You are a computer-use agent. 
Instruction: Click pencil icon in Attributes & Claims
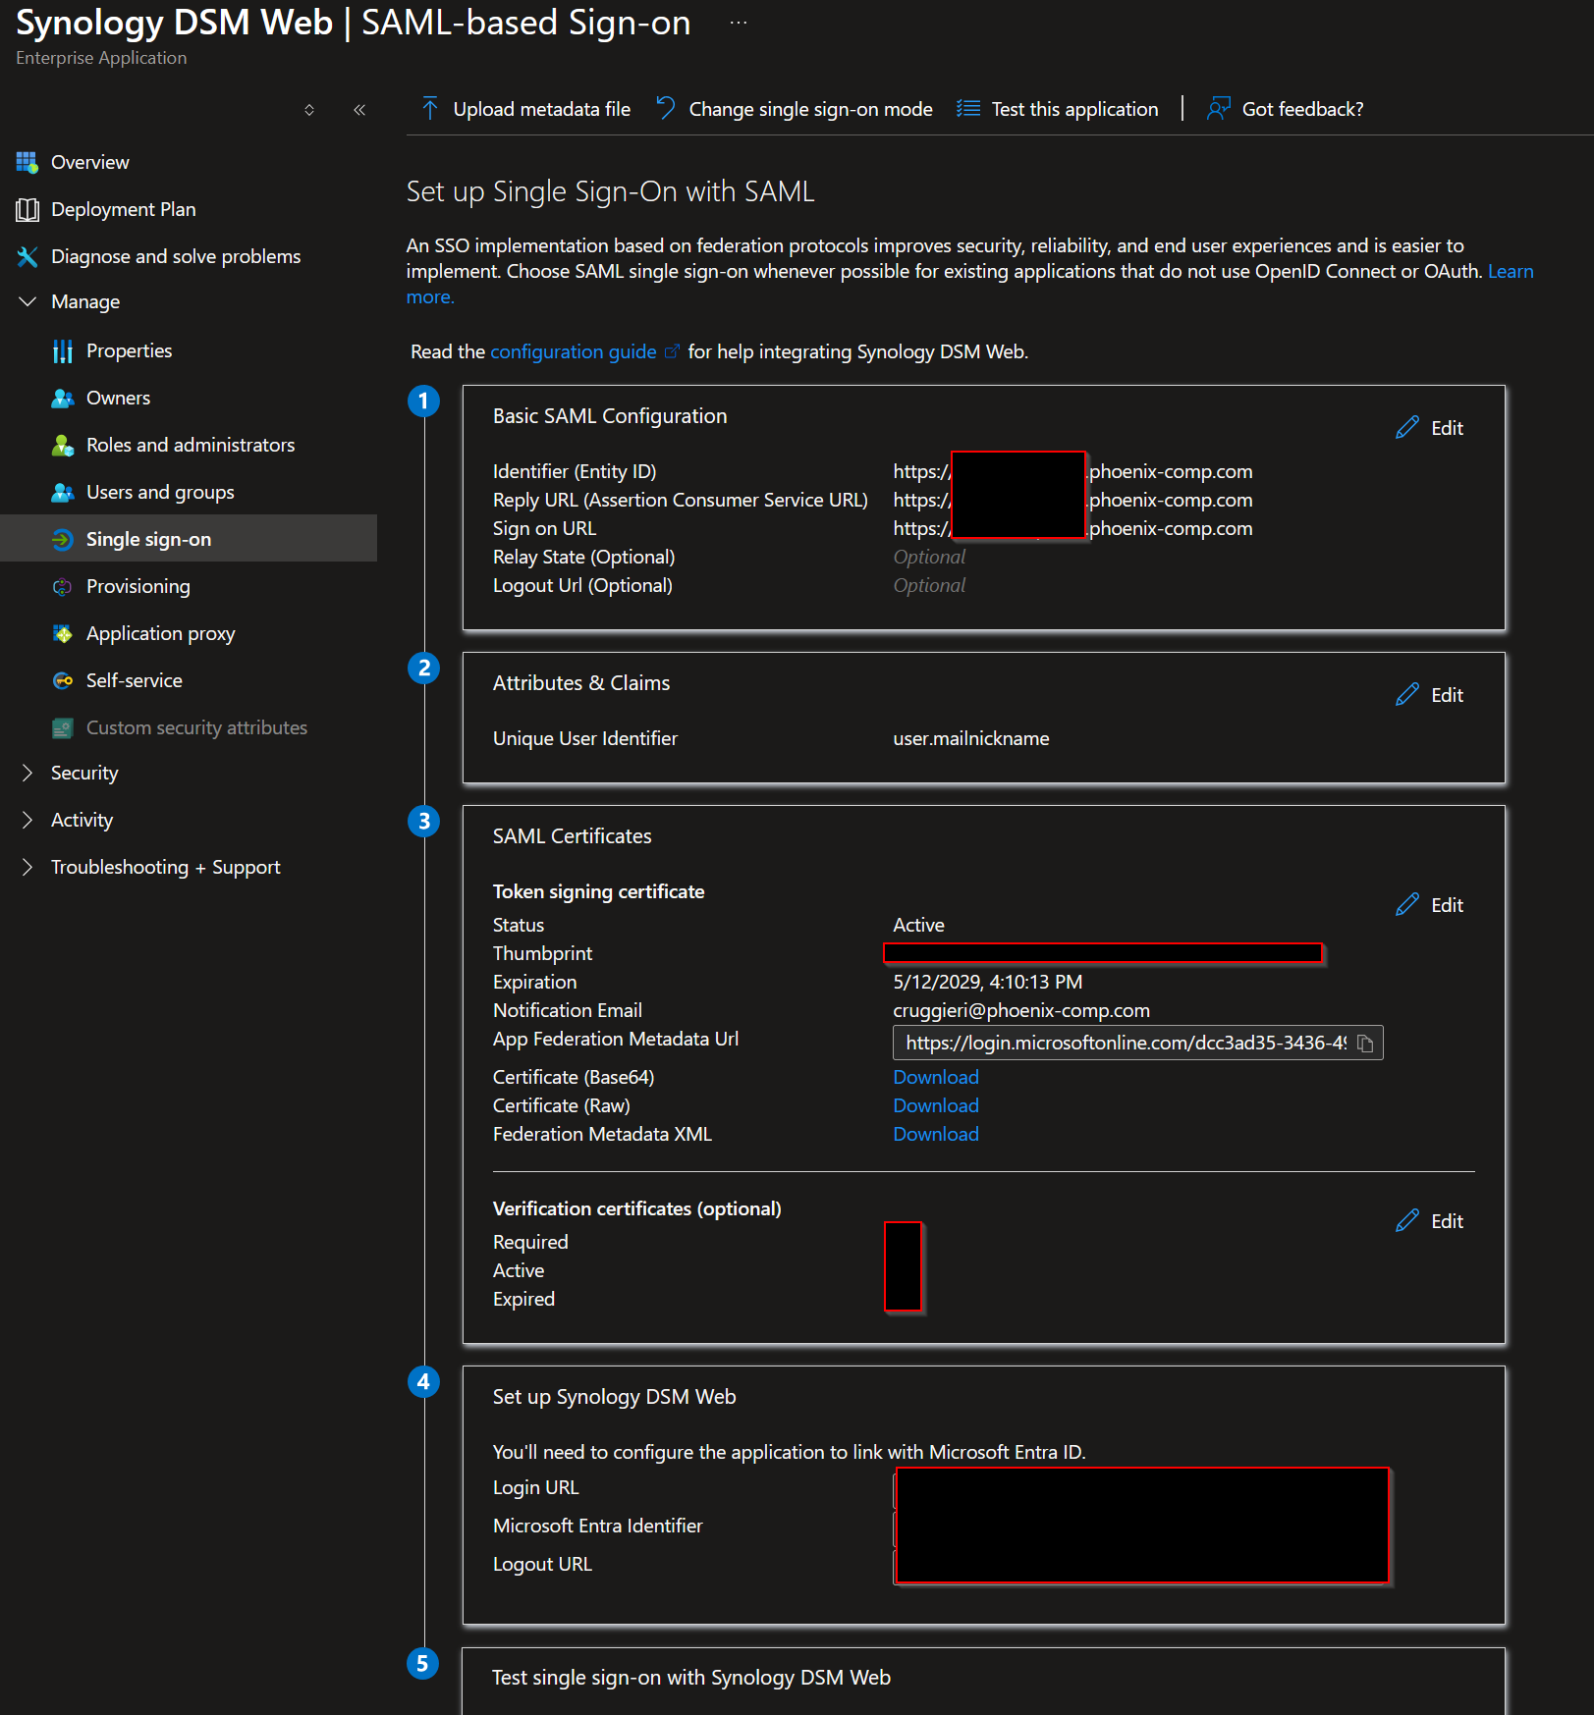[x=1407, y=694]
